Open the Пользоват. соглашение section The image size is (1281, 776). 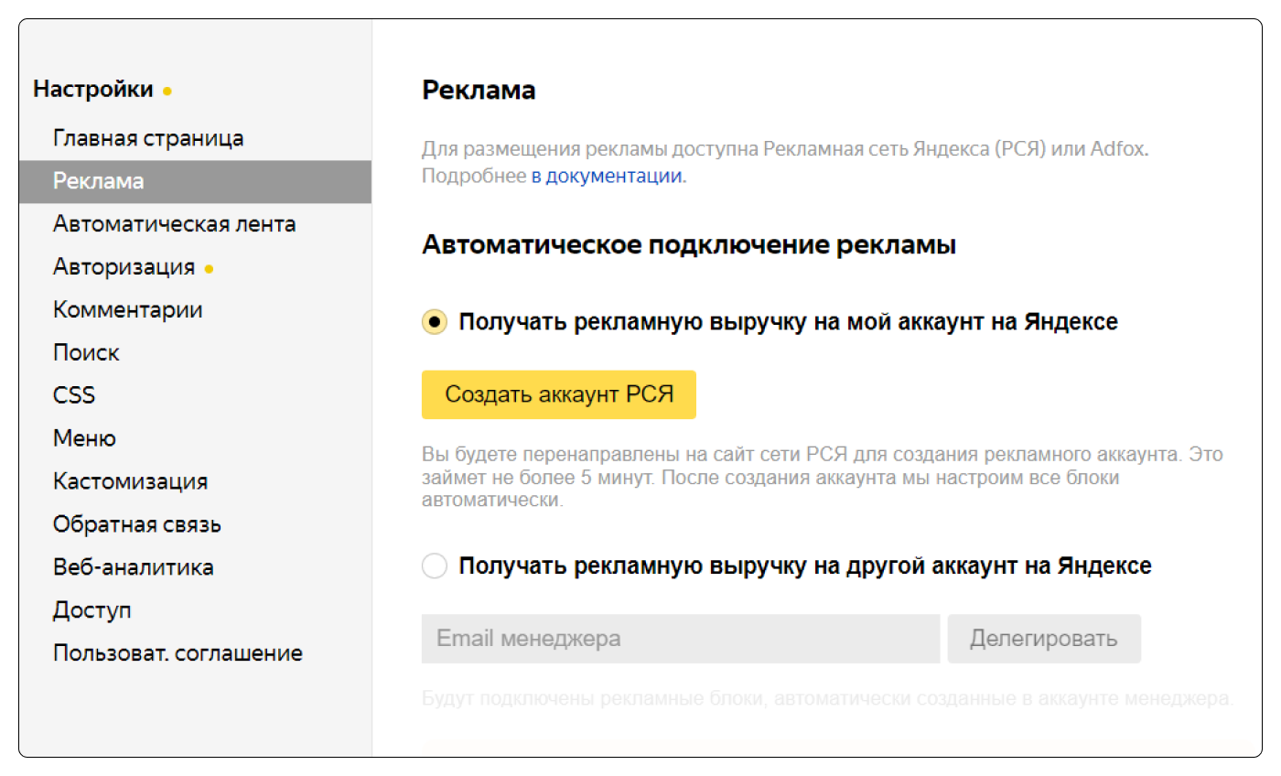point(178,653)
